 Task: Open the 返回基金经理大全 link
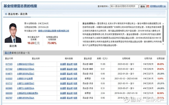click(158, 6)
